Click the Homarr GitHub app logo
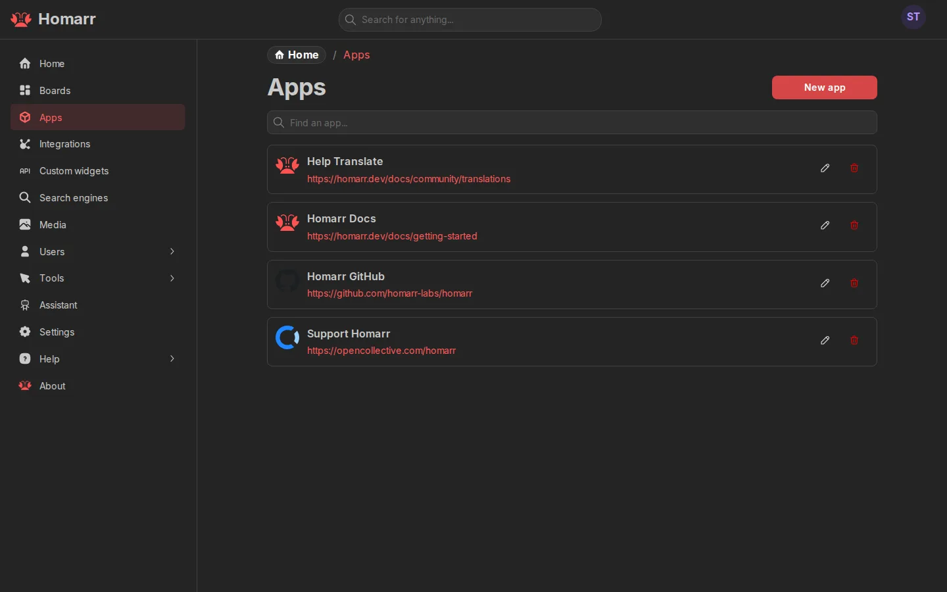This screenshot has width=947, height=592. (x=287, y=281)
